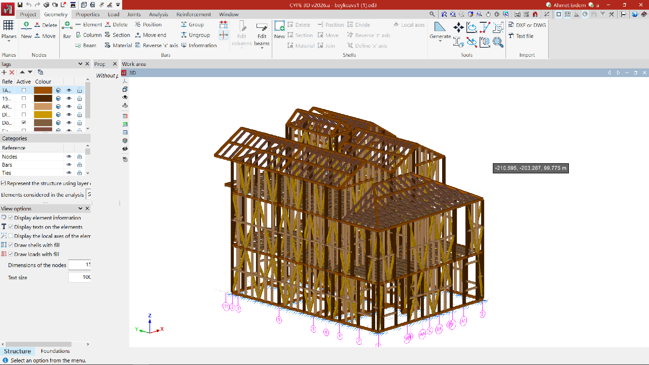This screenshot has height=365, width=649.
Task: Hide the Nodes category with eye icon
Action: [x=69, y=157]
